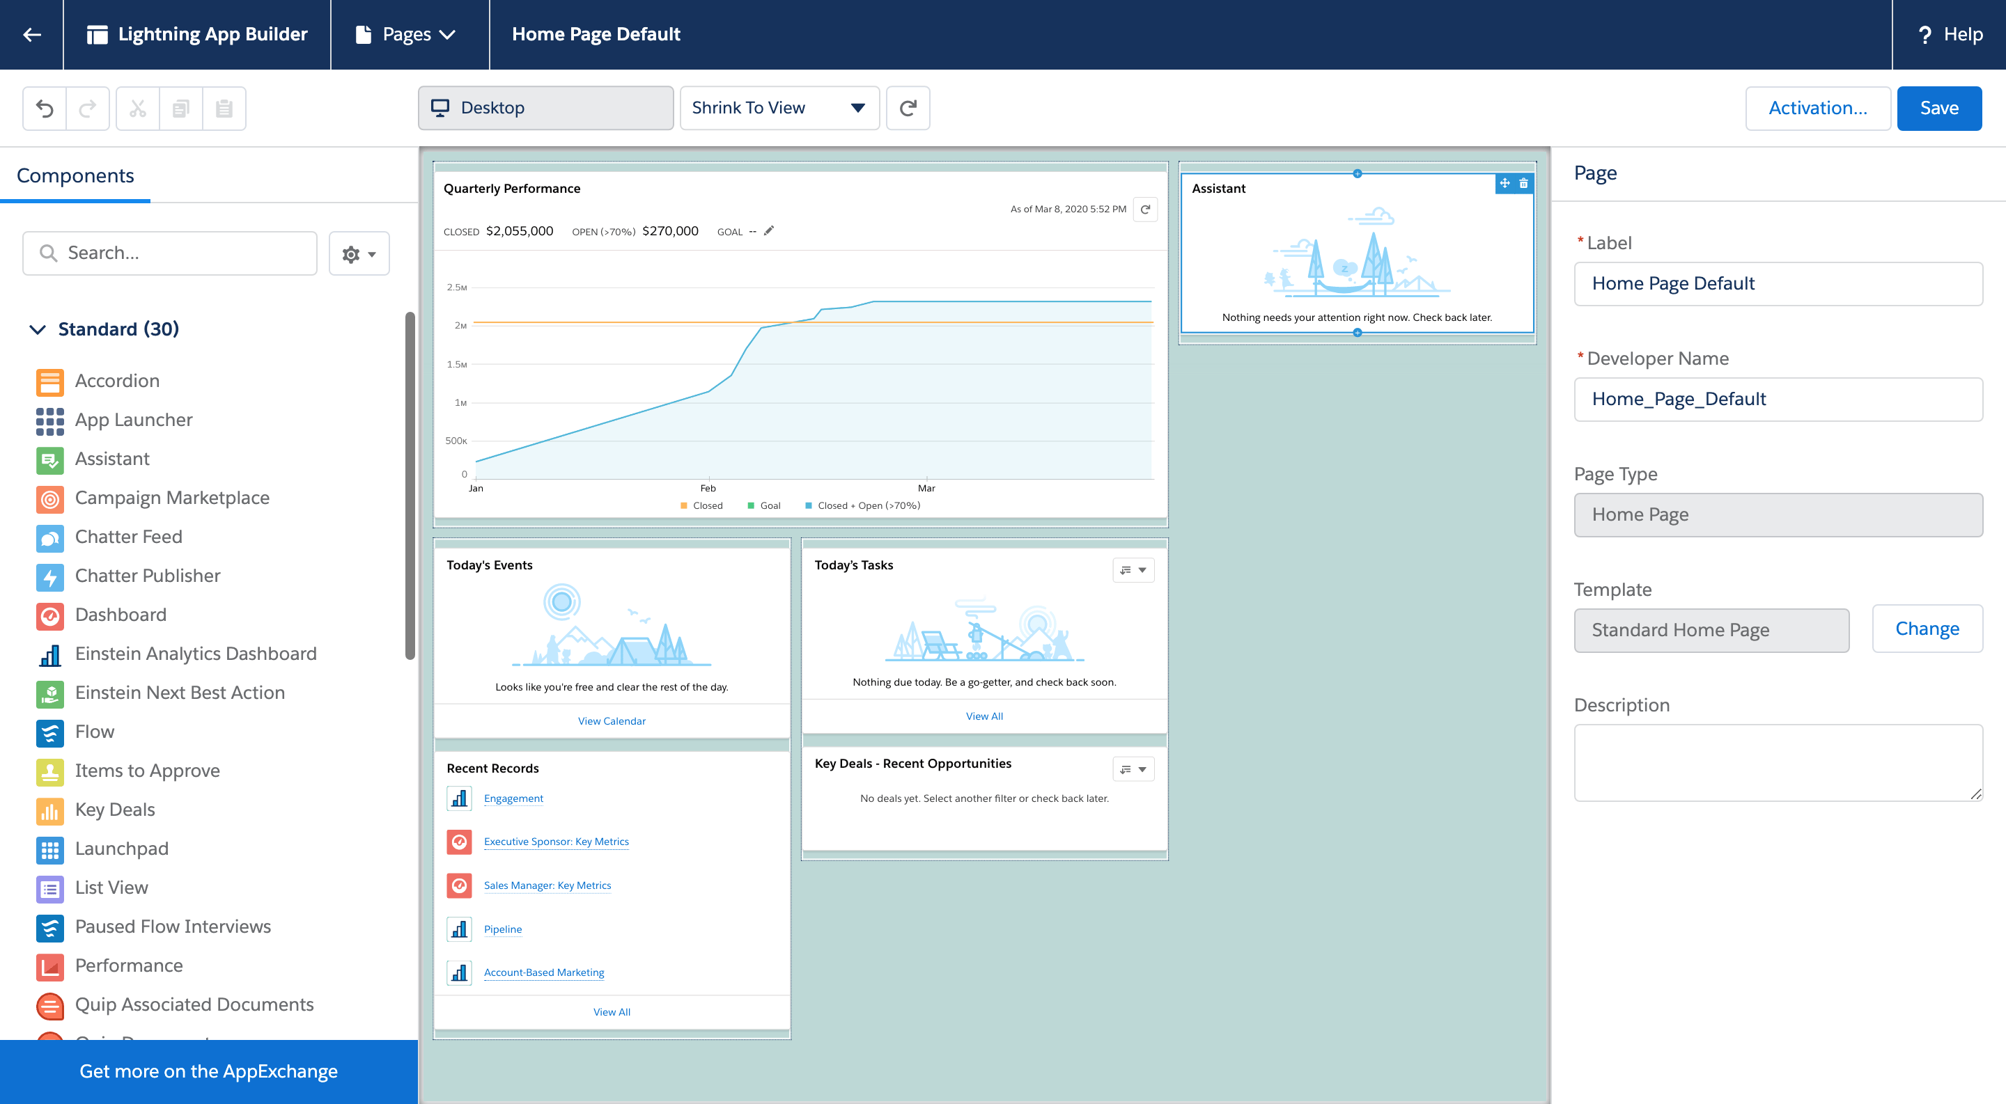This screenshot has width=2006, height=1104.
Task: Click the paste icon in the toolbar
Action: tap(224, 108)
